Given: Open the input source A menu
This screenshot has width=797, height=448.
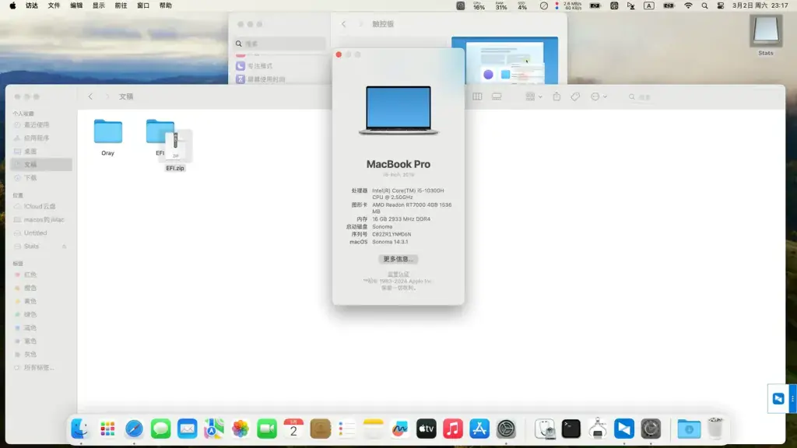Looking at the screenshot, I should [x=649, y=5].
